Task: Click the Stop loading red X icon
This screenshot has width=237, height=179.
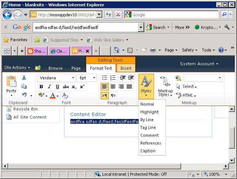Action: coord(118,15)
